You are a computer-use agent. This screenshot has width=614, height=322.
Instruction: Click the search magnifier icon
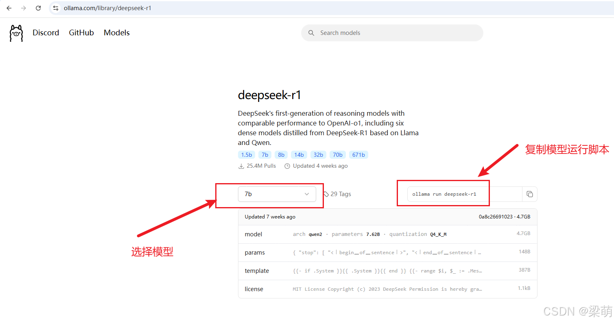[311, 33]
